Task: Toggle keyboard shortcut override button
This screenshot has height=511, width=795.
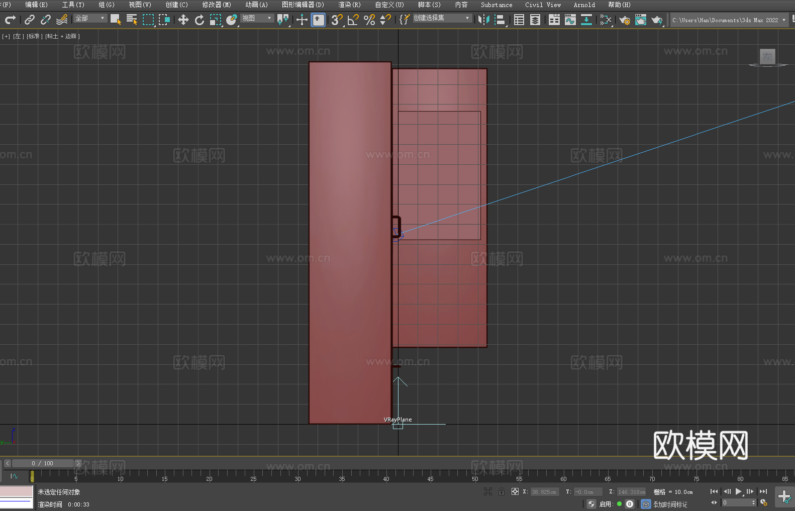Action: point(318,20)
